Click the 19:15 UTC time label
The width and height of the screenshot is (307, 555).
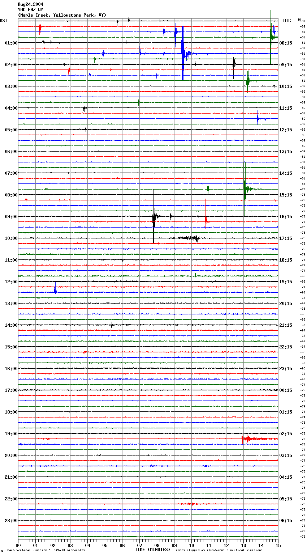click(x=286, y=282)
